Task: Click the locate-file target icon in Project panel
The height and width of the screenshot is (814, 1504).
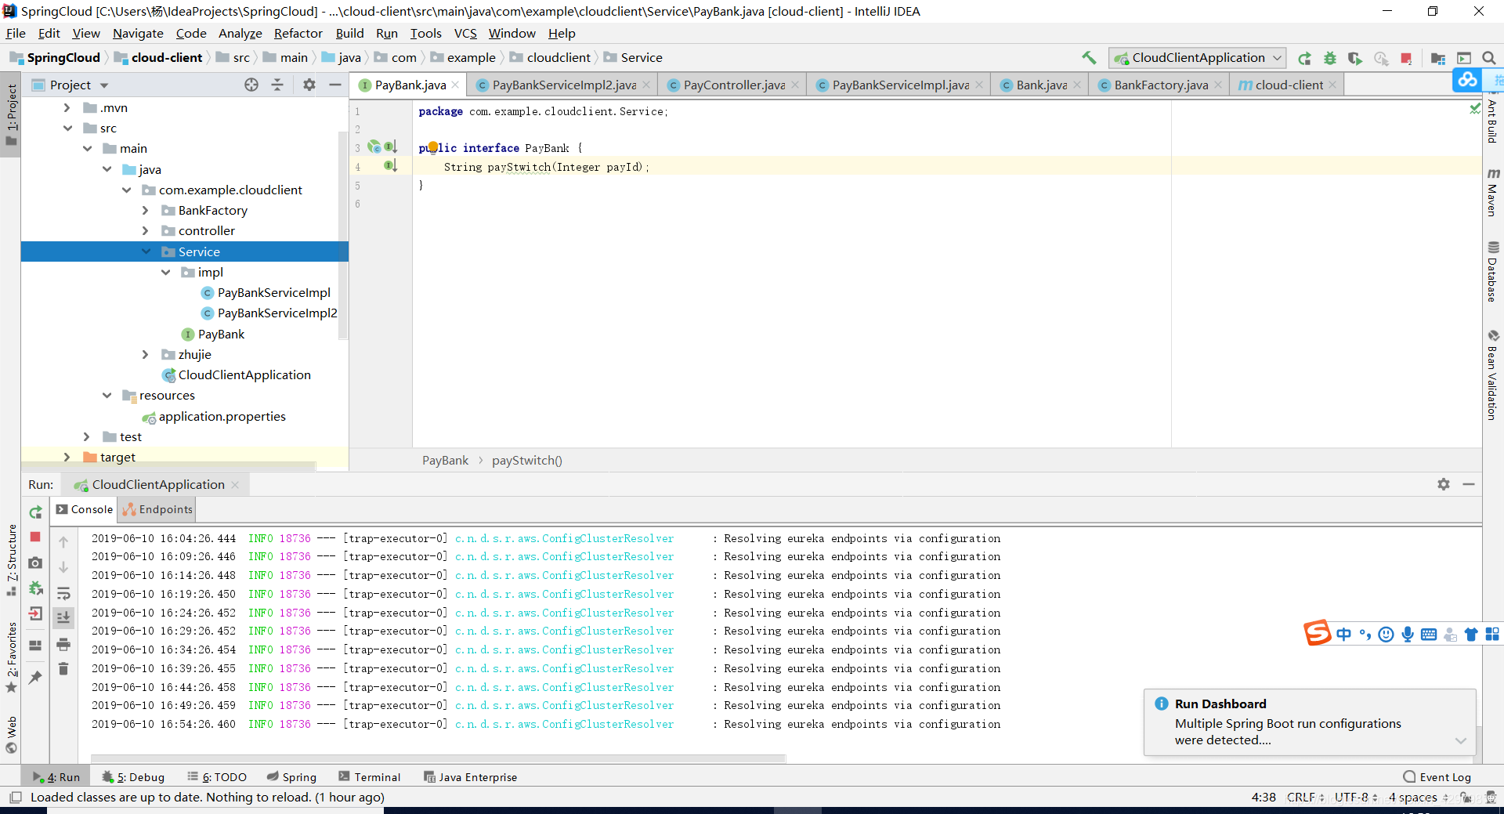Action: pos(251,85)
